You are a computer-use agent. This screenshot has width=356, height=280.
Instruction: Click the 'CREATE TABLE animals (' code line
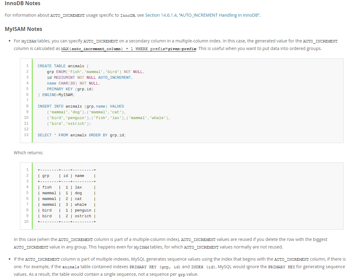tap(63, 66)
